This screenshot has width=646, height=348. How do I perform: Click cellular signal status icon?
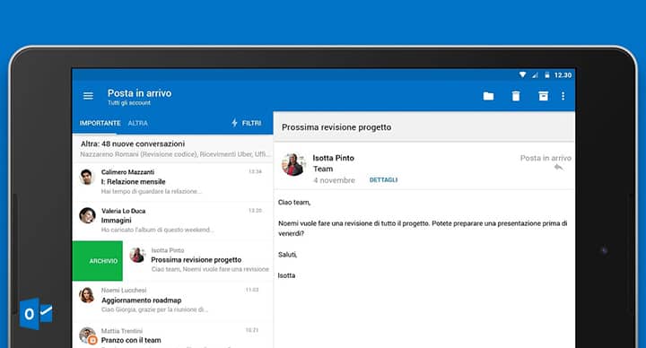[x=535, y=75]
